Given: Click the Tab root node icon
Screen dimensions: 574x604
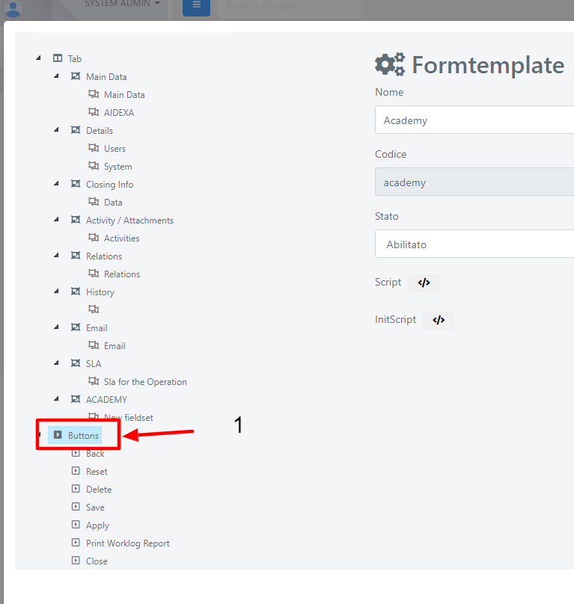Looking at the screenshot, I should point(58,58).
